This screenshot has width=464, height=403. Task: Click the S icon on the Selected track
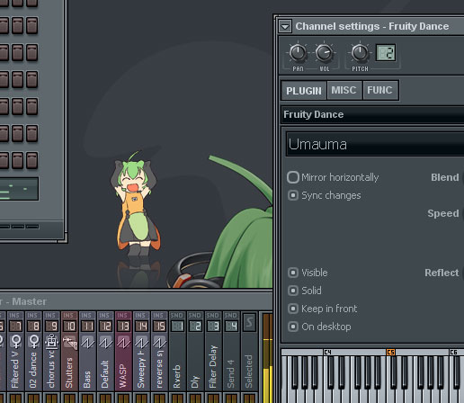[249, 322]
